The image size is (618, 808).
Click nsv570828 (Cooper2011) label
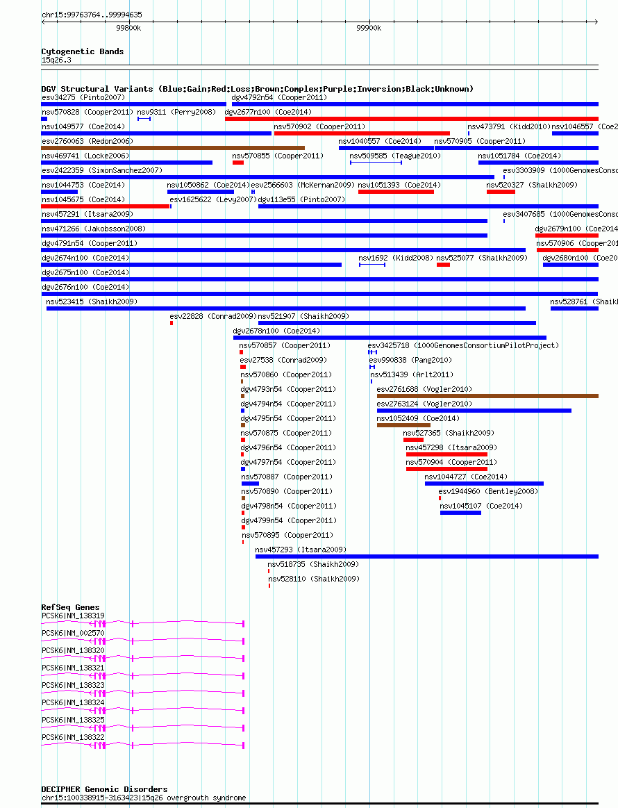point(87,112)
